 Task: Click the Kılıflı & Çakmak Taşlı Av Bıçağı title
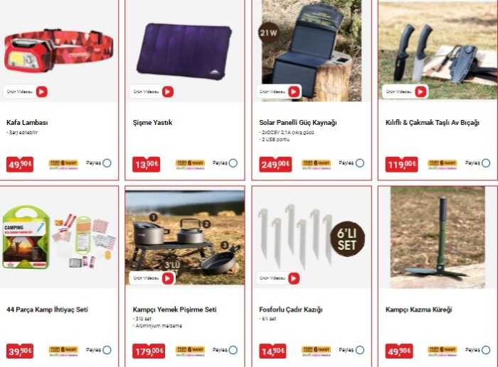click(x=433, y=123)
